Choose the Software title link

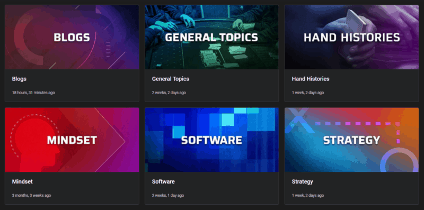click(163, 181)
